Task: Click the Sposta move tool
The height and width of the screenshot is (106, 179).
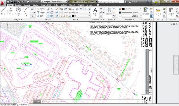Action: [x=41, y=9]
